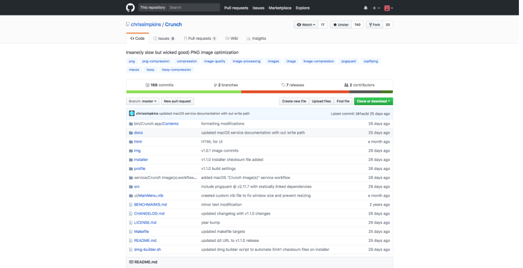The height and width of the screenshot is (268, 523).
Task: Go to Explore in top navigation
Action: (303, 8)
